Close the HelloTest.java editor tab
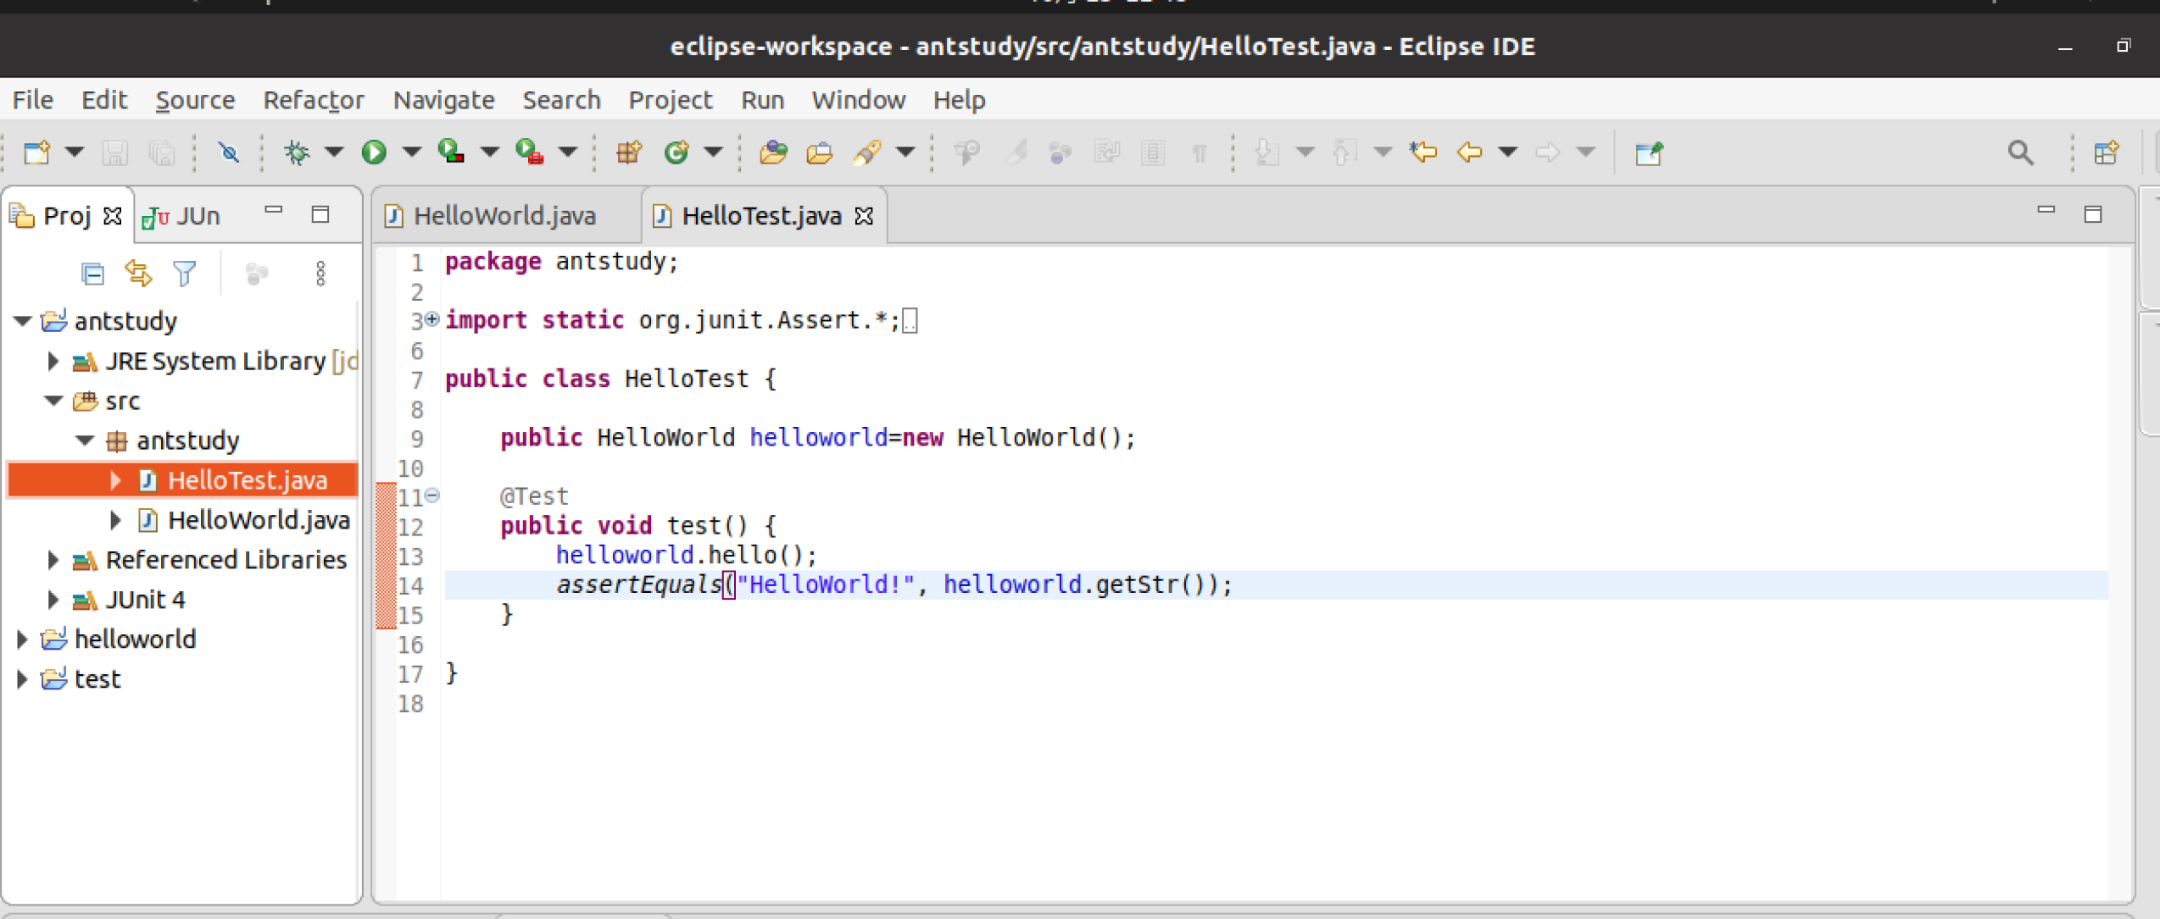 coord(864,217)
